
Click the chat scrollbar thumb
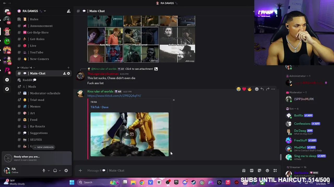point(281,157)
